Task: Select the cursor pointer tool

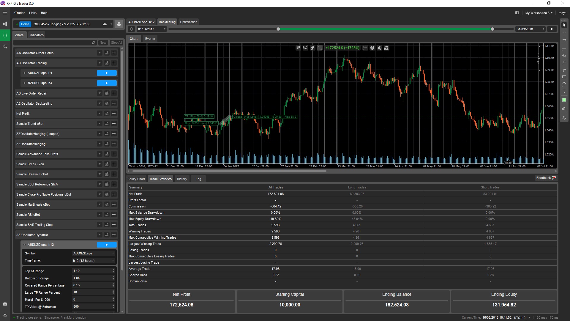Action: (564, 25)
